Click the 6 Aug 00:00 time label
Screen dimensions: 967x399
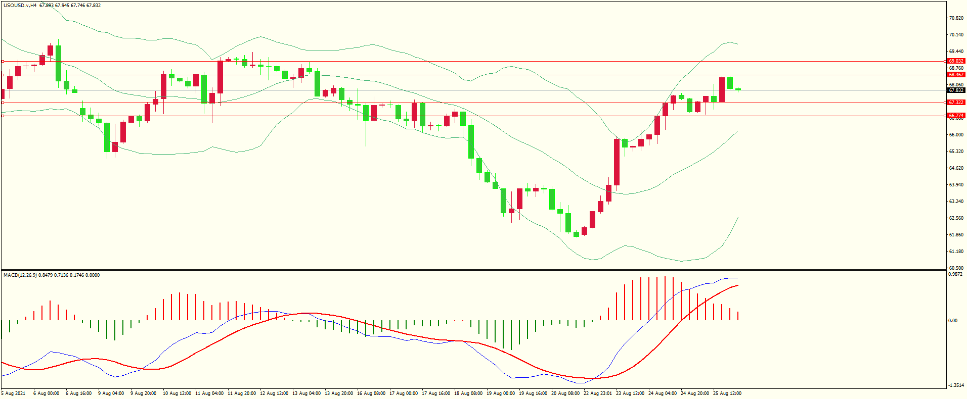[46, 393]
